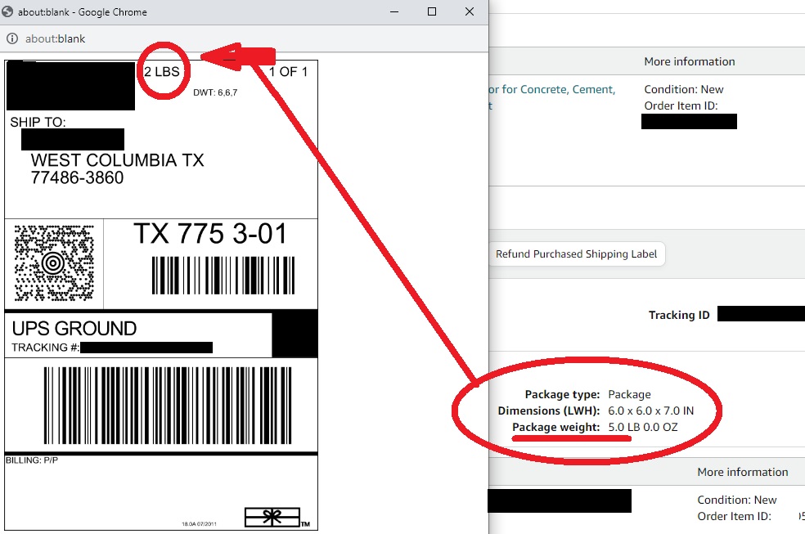This screenshot has width=805, height=534.
Task: Select the lower 'More information' heading
Action: (742, 472)
